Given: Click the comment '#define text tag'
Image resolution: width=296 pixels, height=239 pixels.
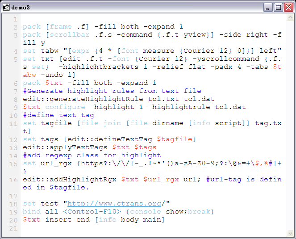Looking at the screenshot, I should (58, 115).
